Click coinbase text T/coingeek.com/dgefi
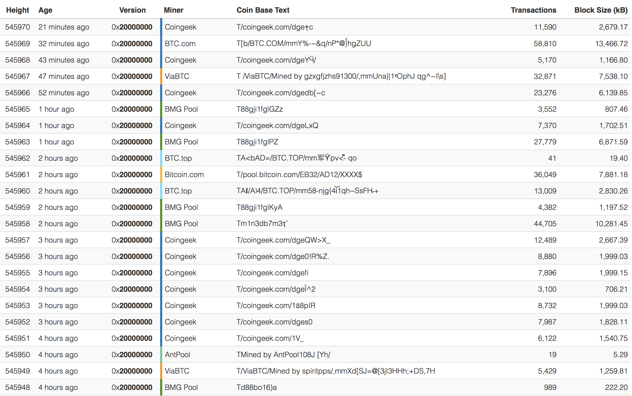This screenshot has width=632, height=396. point(272,273)
